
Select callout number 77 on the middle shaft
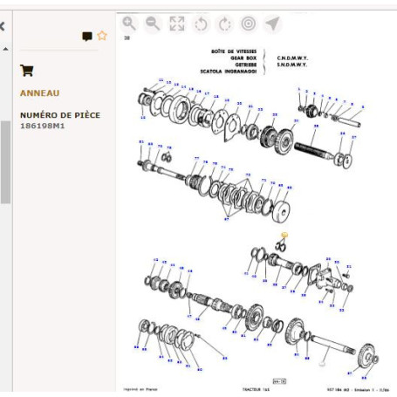197,159
